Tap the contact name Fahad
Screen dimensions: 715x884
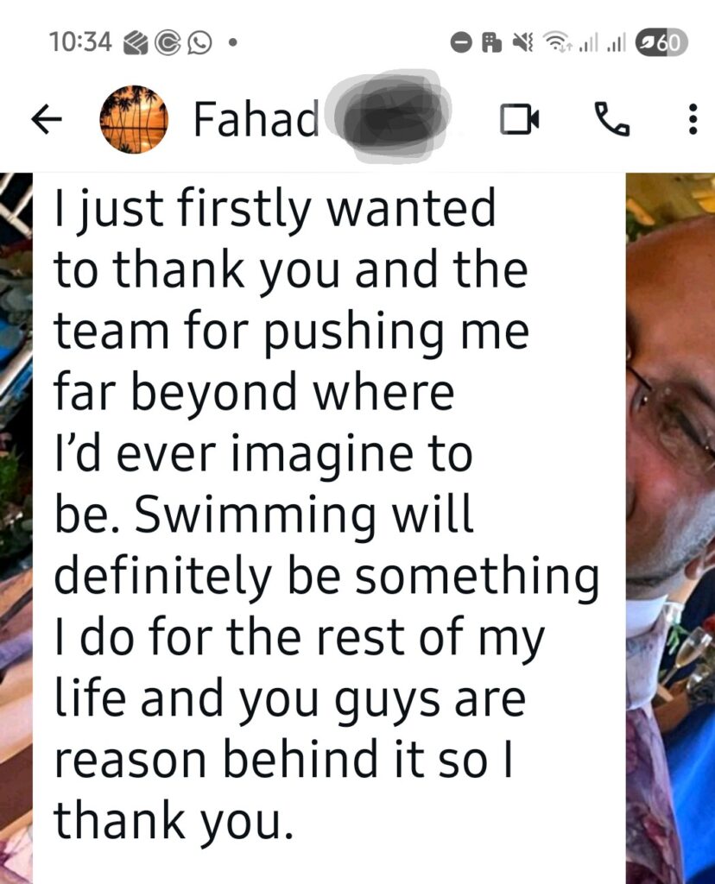pos(256,120)
